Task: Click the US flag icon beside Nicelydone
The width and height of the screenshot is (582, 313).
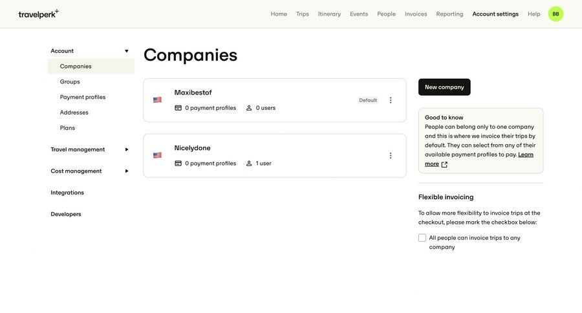Action: (157, 155)
